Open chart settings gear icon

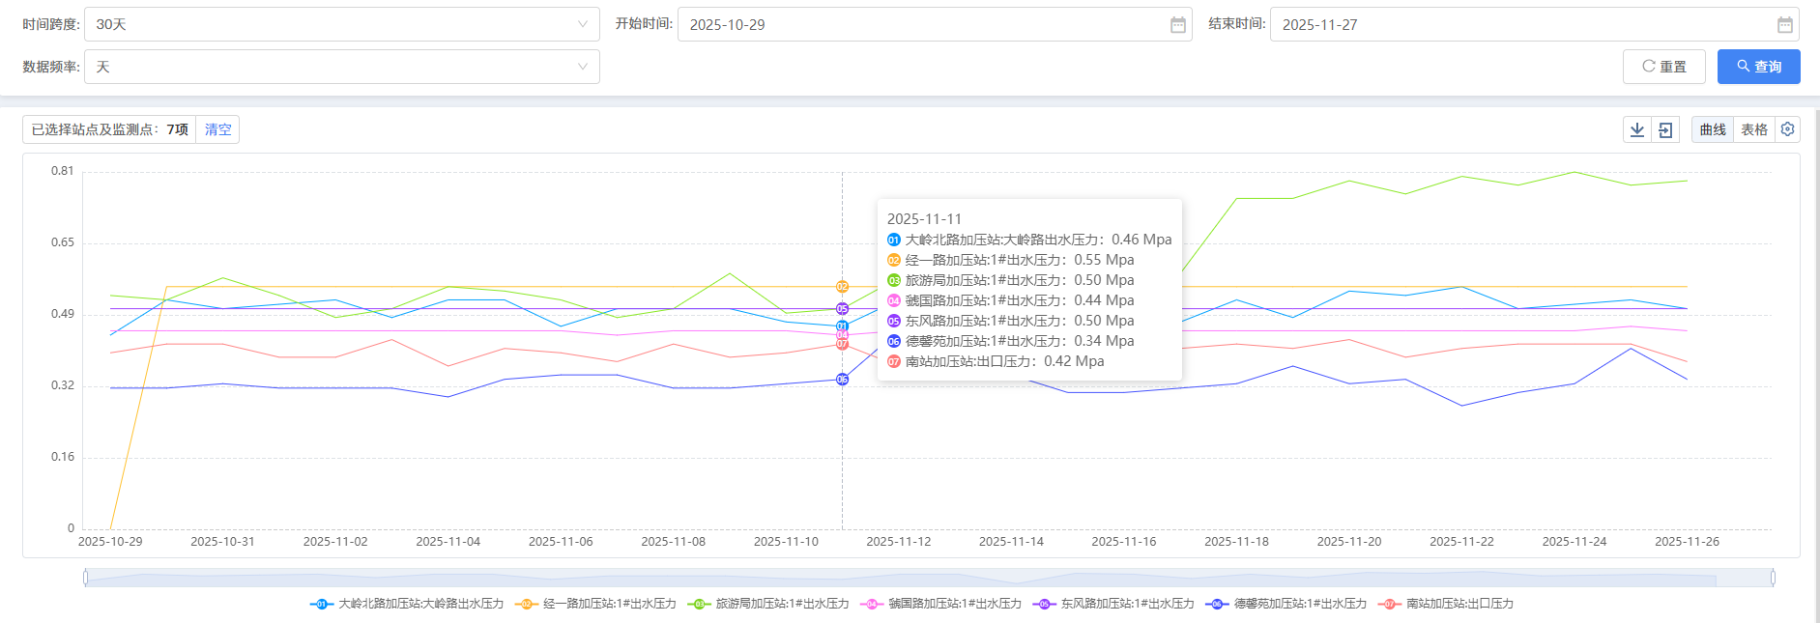point(1787,129)
